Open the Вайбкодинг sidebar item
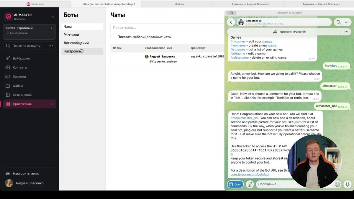This screenshot has width=354, height=199. coord(29,58)
